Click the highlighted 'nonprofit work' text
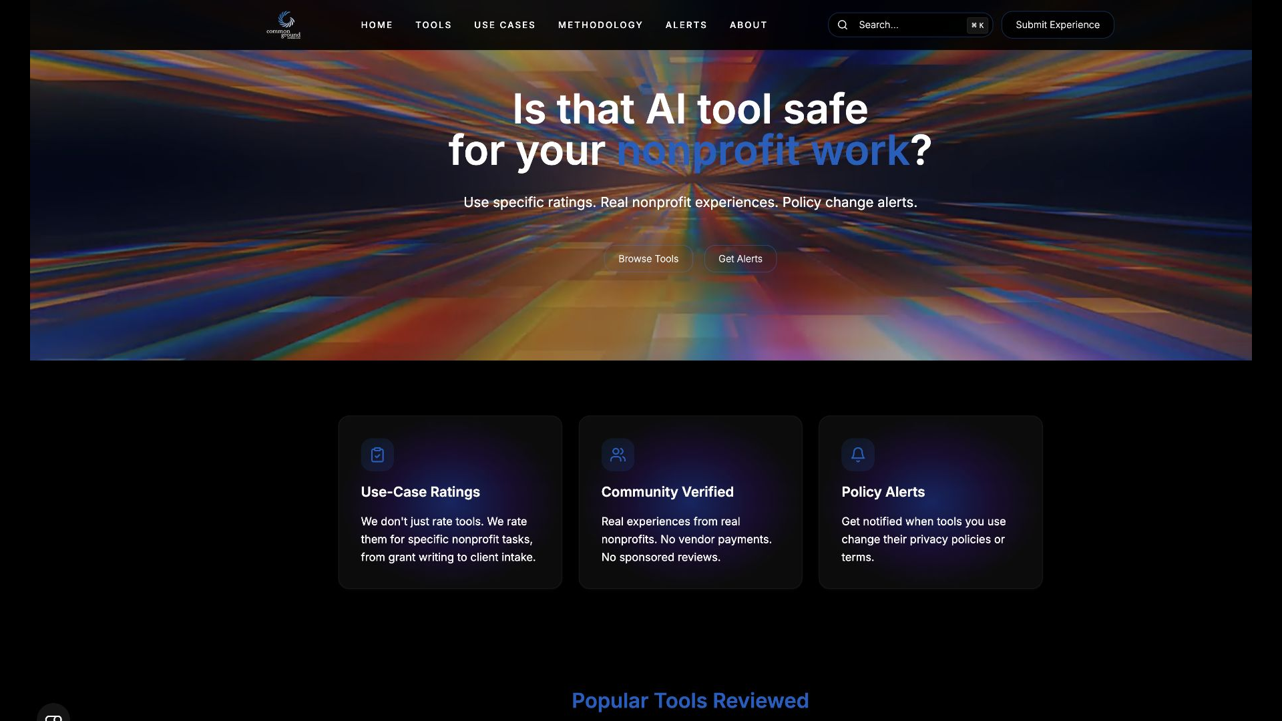This screenshot has height=721, width=1282. [763, 151]
